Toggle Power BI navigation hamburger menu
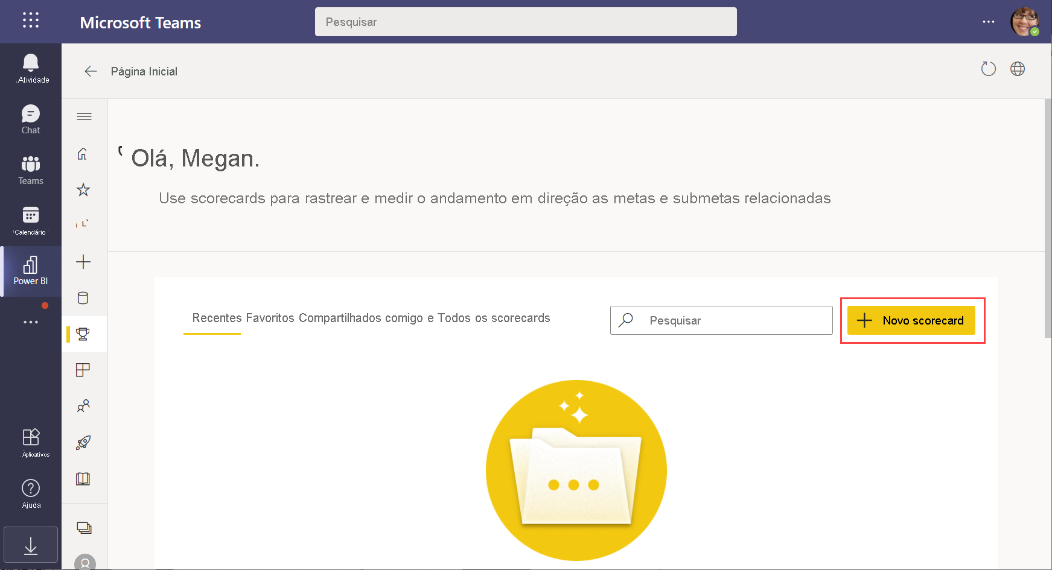This screenshot has width=1052, height=570. pos(84,116)
